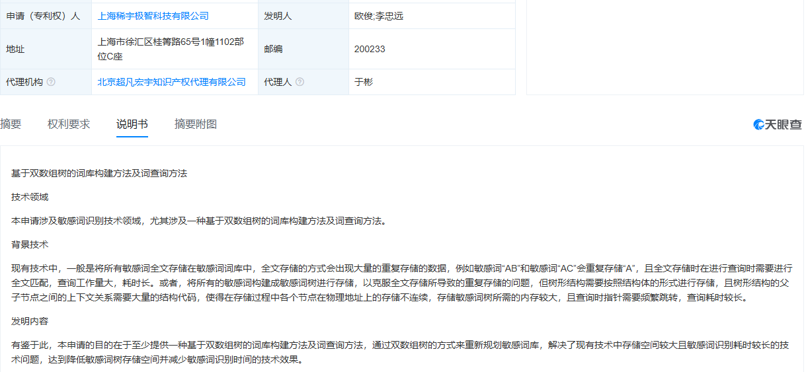Click the 发明内容 section heading
The width and height of the screenshot is (806, 372).
click(x=30, y=321)
